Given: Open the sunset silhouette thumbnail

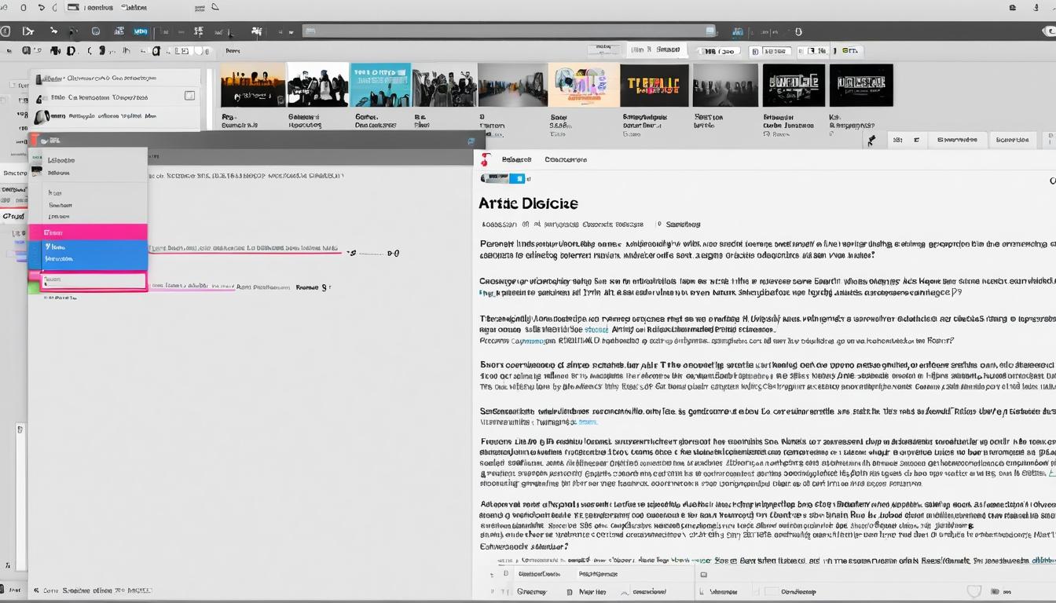Looking at the screenshot, I should pos(252,85).
